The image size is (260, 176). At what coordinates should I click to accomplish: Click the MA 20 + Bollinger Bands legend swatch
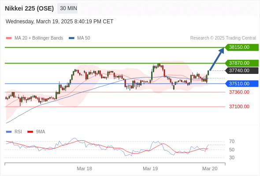pyautogui.click(x=9, y=38)
